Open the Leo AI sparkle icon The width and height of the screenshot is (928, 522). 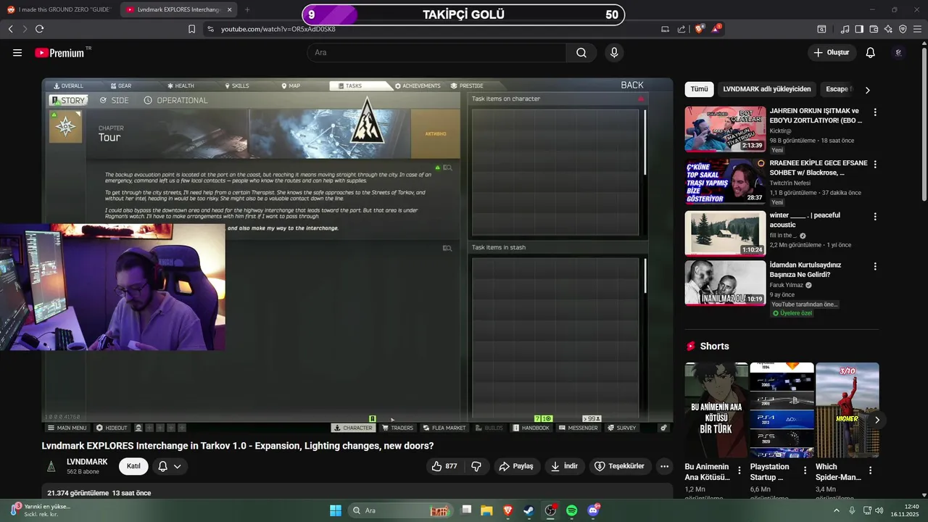(888, 29)
